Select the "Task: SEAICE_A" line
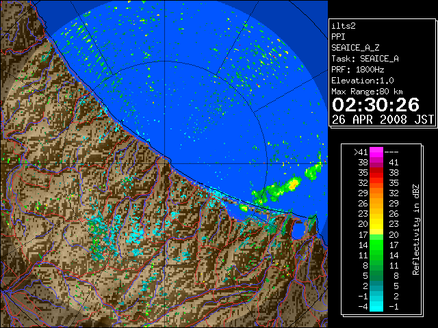Image resolution: width=438 pixels, height=328 pixels. pos(365,59)
